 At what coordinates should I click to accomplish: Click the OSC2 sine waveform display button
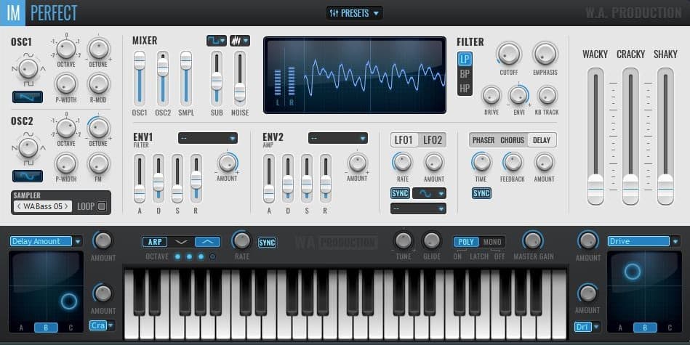(x=28, y=176)
